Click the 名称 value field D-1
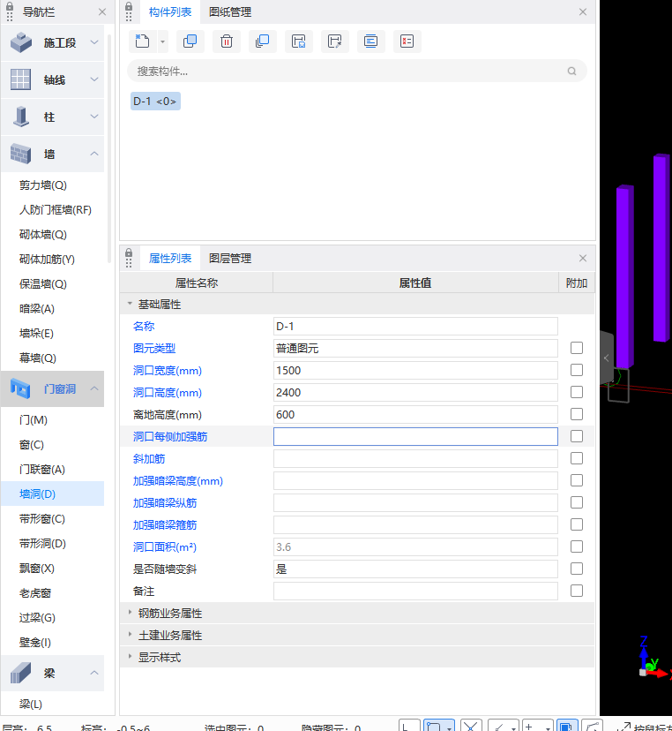This screenshot has width=672, height=731. click(415, 327)
